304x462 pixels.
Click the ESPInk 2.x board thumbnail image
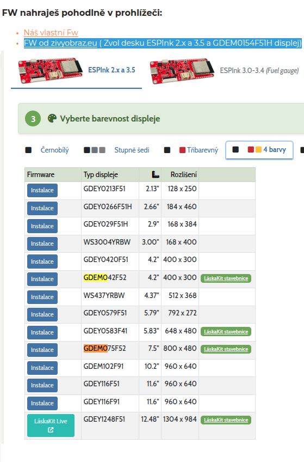pos(50,71)
